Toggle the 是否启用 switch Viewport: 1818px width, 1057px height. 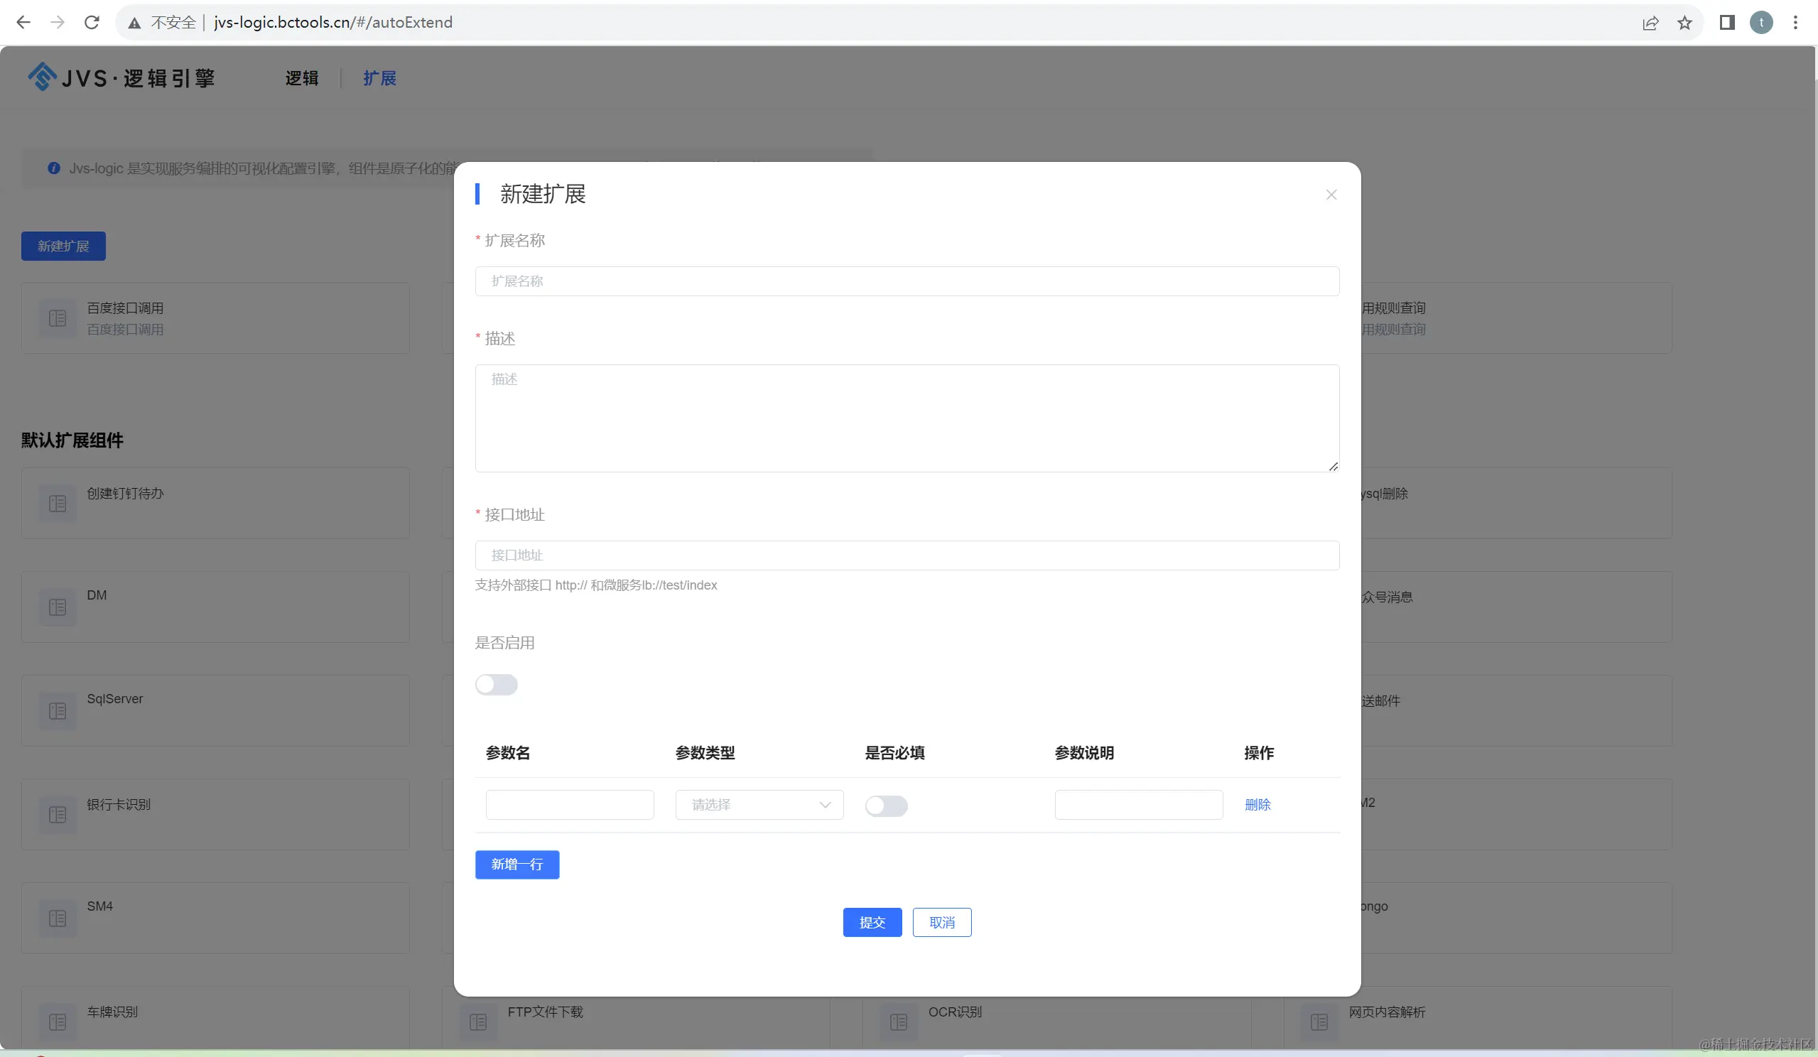tap(497, 685)
